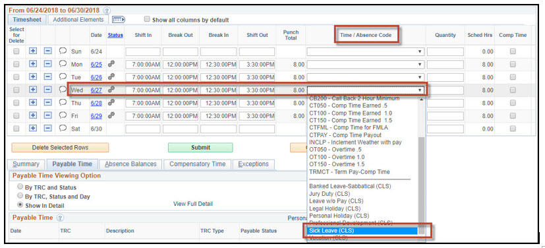Open the comment bubble for Friday
The image size is (545, 248).
pyautogui.click(x=63, y=115)
